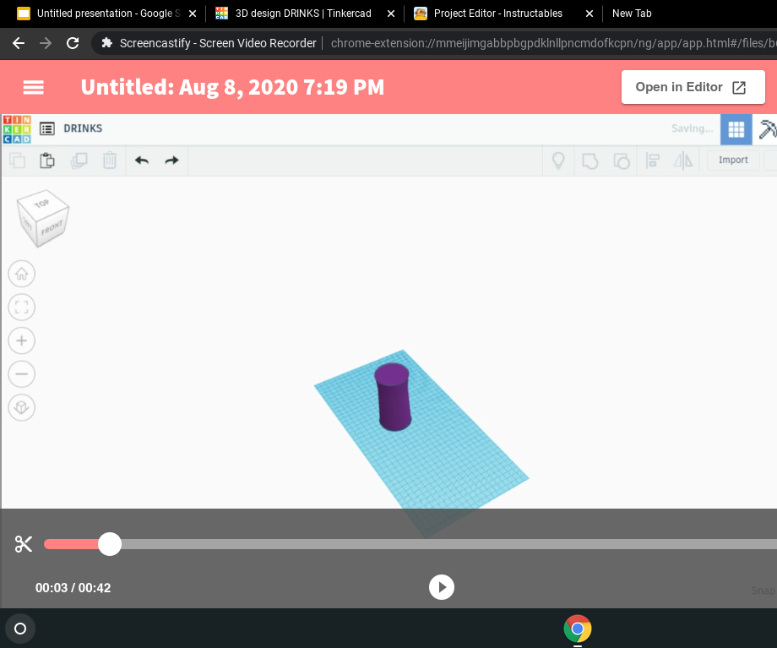Click the Group shapes icon

click(590, 161)
